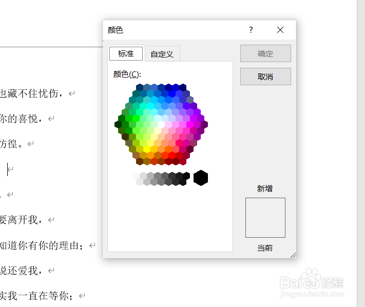Image resolution: width=365 pixels, height=307 pixels.
Task: Click the 取消 button
Action: (x=265, y=76)
